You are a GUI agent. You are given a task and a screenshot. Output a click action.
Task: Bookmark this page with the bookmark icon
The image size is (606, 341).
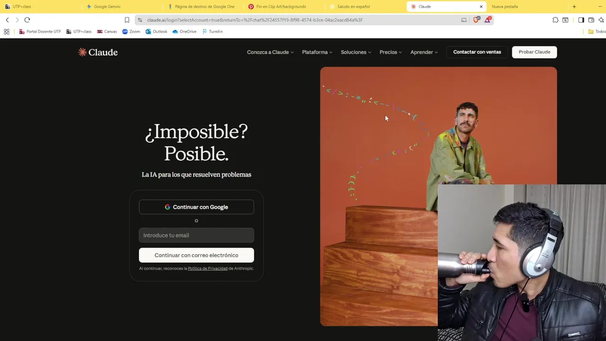pyautogui.click(x=127, y=20)
